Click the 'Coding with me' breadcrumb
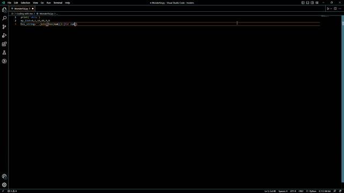The image size is (344, 193). point(25,13)
